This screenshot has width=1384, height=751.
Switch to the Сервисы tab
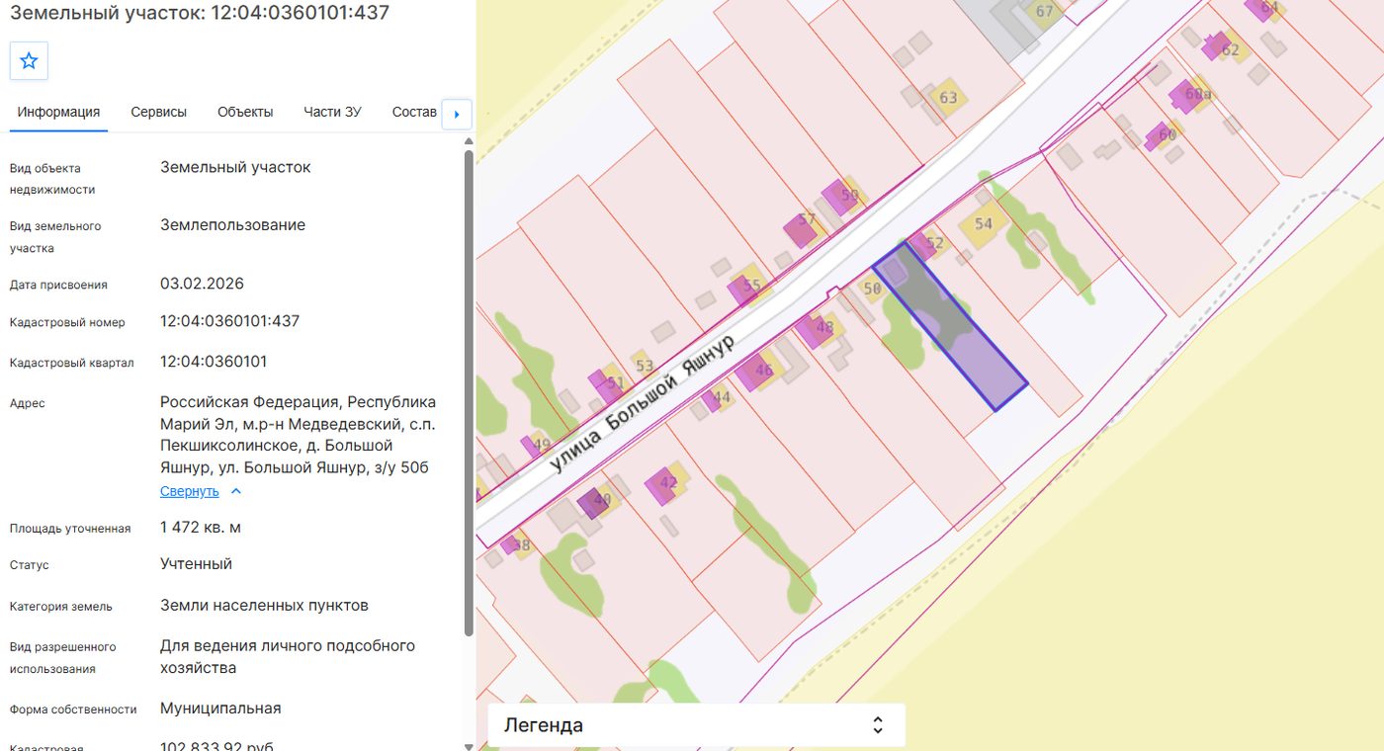click(158, 112)
